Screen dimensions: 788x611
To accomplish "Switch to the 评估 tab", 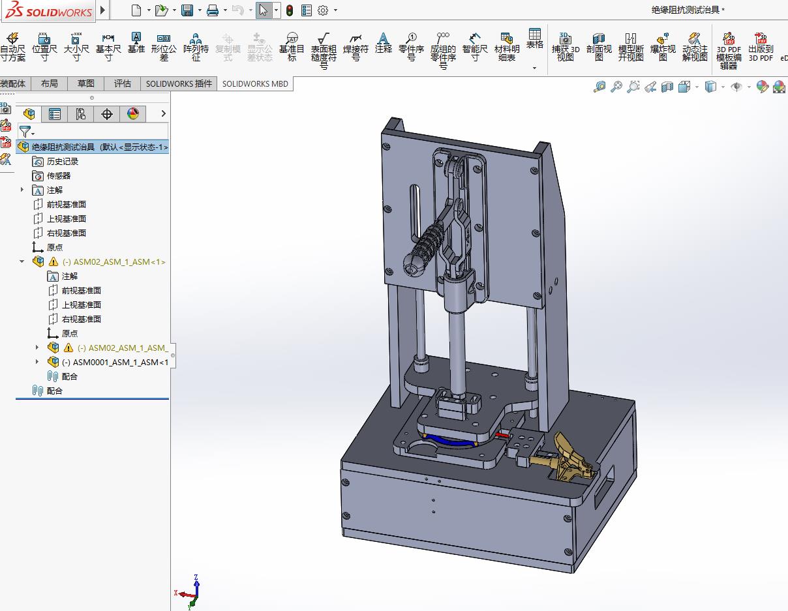I will [x=122, y=83].
